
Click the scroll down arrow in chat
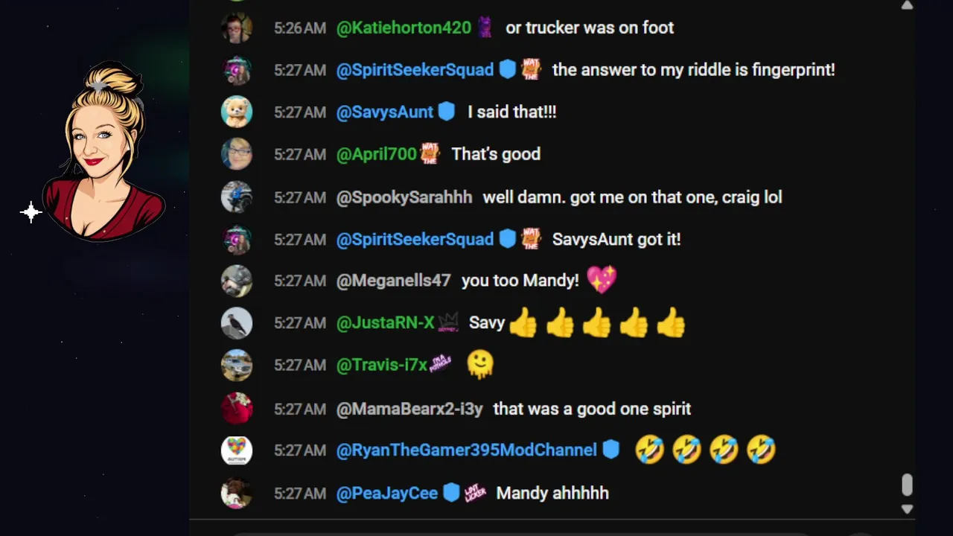pyautogui.click(x=907, y=509)
